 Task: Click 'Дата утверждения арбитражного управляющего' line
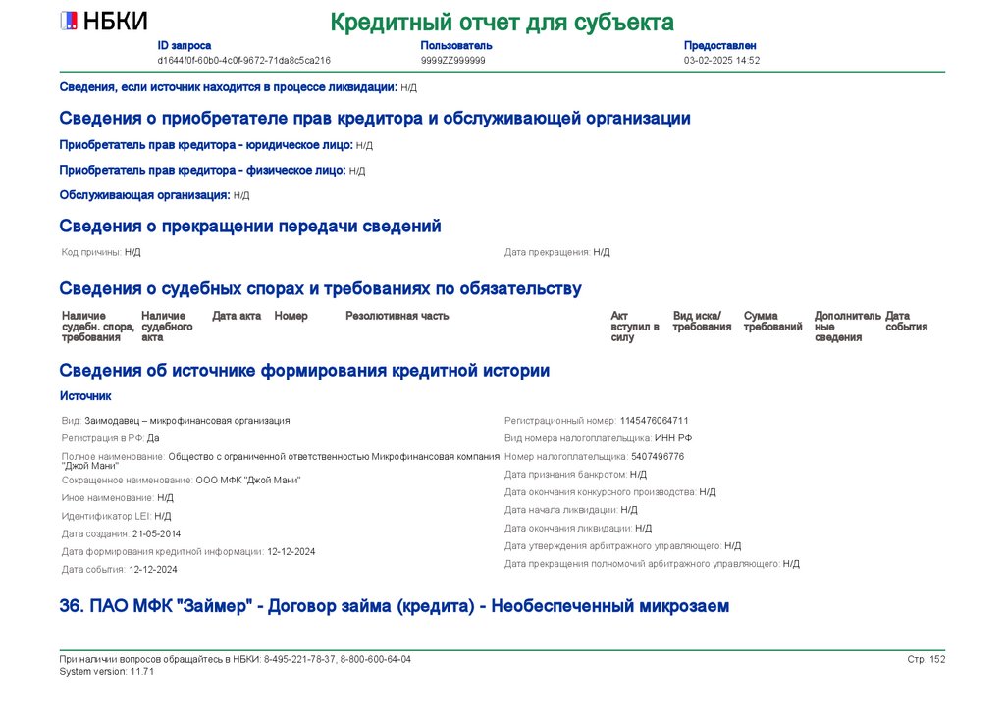pos(622,546)
